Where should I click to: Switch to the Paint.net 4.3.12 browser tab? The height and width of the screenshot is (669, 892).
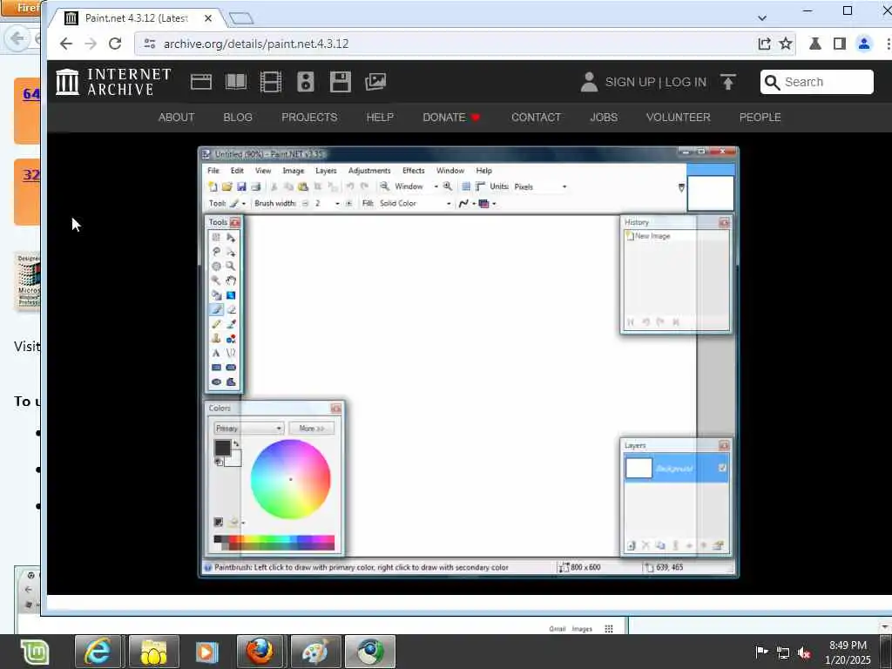[x=137, y=18]
